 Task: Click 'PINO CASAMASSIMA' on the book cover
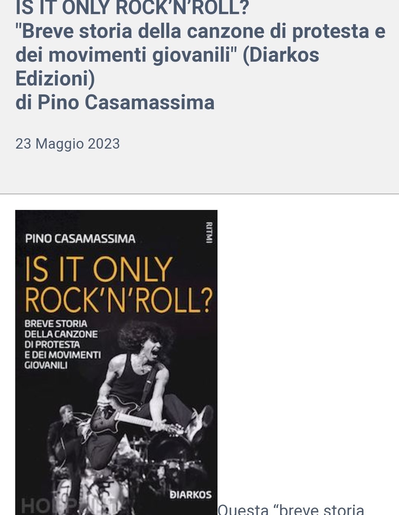[80, 239]
